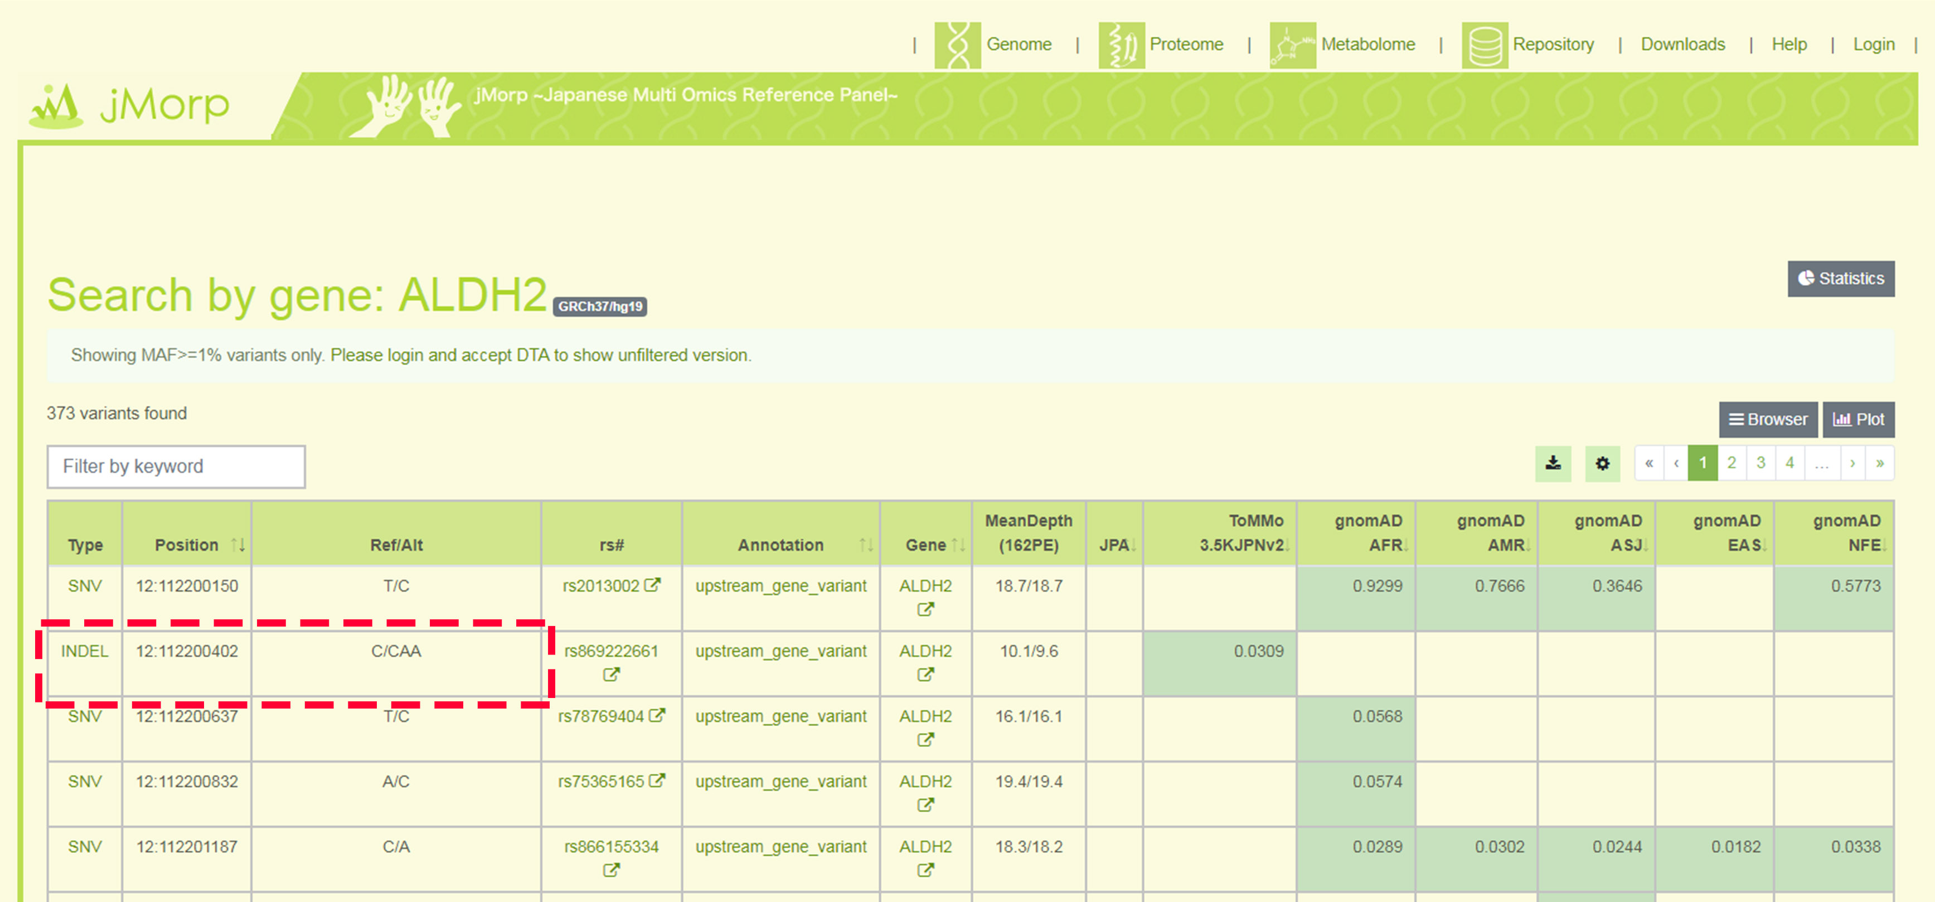
Task: Select current page 1 button
Action: 1703,463
